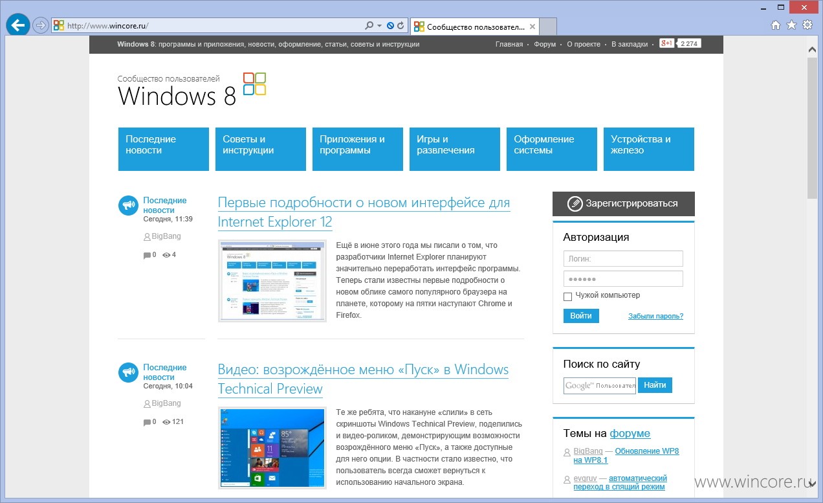
Task: Open browser Tools gear icon
Action: point(807,25)
